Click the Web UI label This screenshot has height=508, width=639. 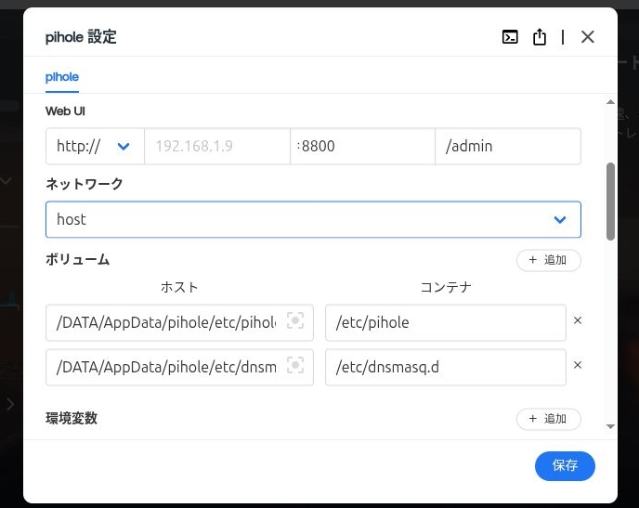(x=65, y=111)
